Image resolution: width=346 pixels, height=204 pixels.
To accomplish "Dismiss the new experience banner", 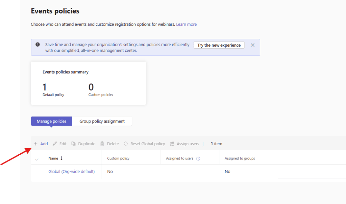I will 252,45.
